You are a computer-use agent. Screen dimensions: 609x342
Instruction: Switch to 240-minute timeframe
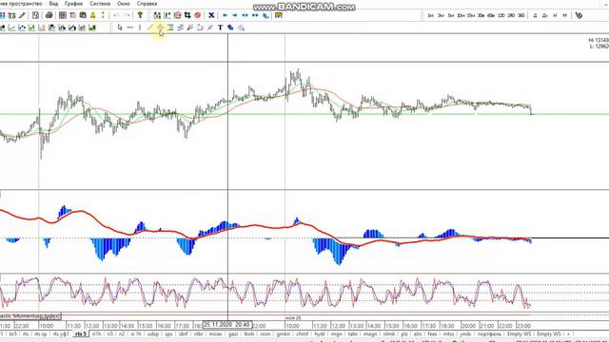pos(511,15)
